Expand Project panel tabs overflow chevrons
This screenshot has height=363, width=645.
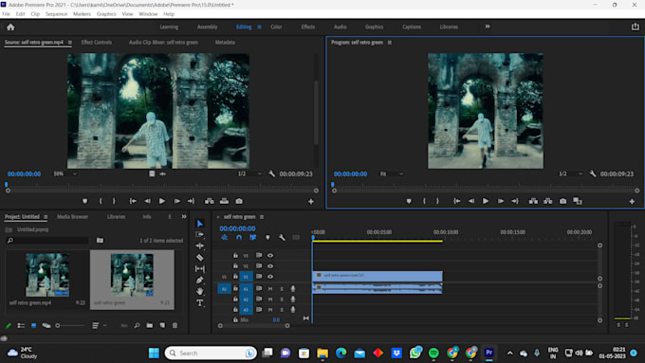[184, 217]
